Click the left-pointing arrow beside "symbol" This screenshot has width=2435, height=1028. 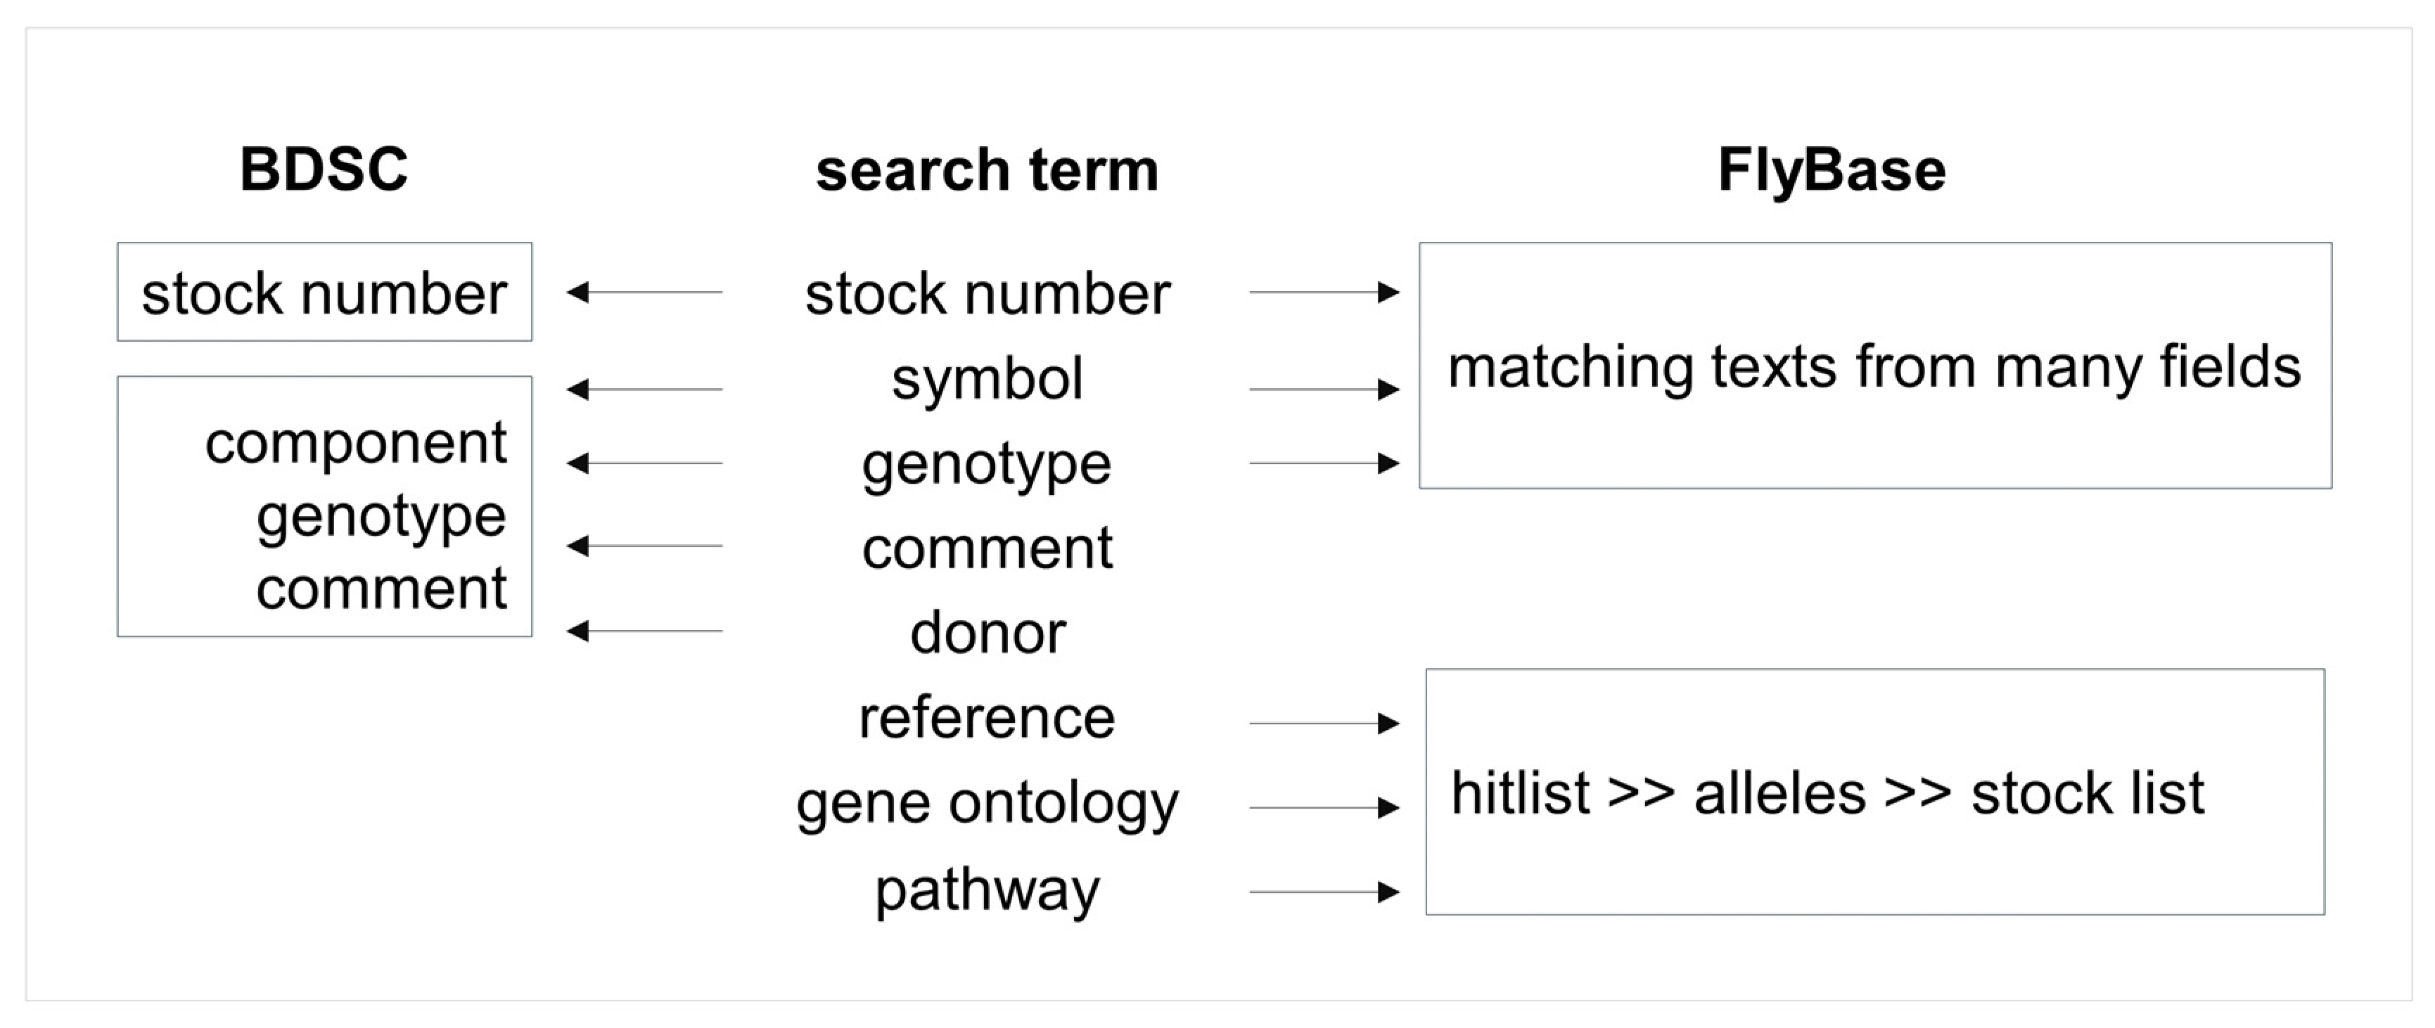645,390
